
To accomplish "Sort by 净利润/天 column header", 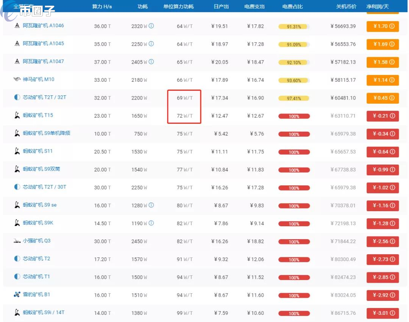I will click(378, 6).
